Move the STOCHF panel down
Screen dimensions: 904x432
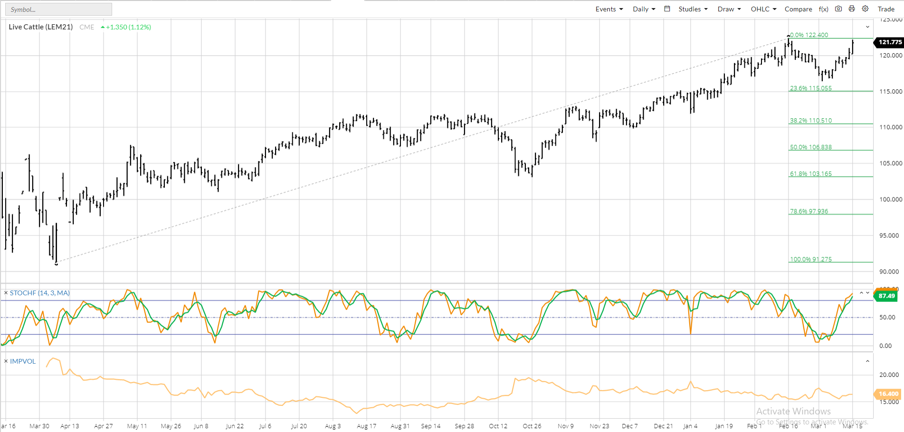pos(868,293)
